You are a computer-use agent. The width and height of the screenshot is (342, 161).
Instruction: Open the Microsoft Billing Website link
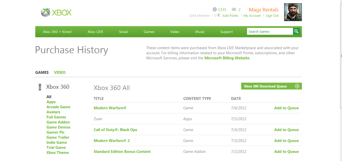click(x=227, y=58)
